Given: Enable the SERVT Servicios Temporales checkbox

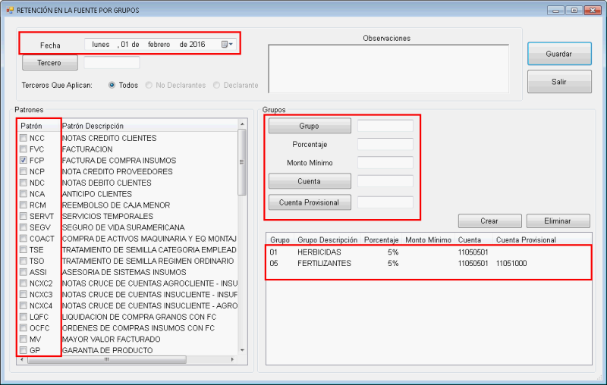Looking at the screenshot, I should click(x=24, y=216).
